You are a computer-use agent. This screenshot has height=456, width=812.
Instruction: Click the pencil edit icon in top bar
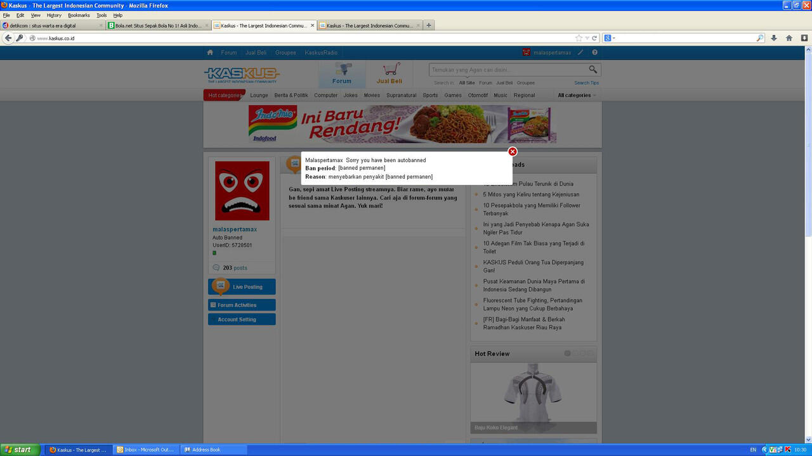tap(580, 53)
